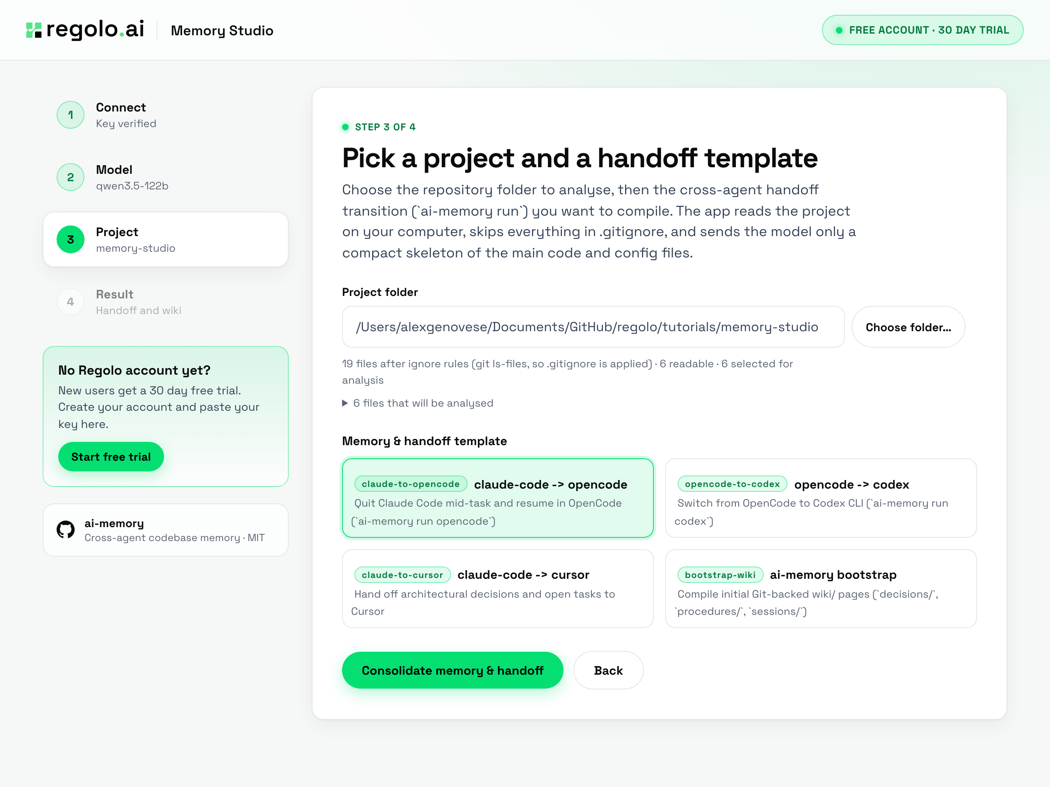Select the Project step in sidebar
This screenshot has height=787, width=1050.
tap(166, 239)
